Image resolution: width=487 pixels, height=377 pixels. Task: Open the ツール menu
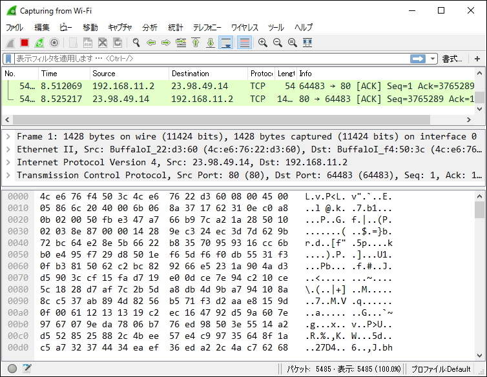tap(276, 28)
